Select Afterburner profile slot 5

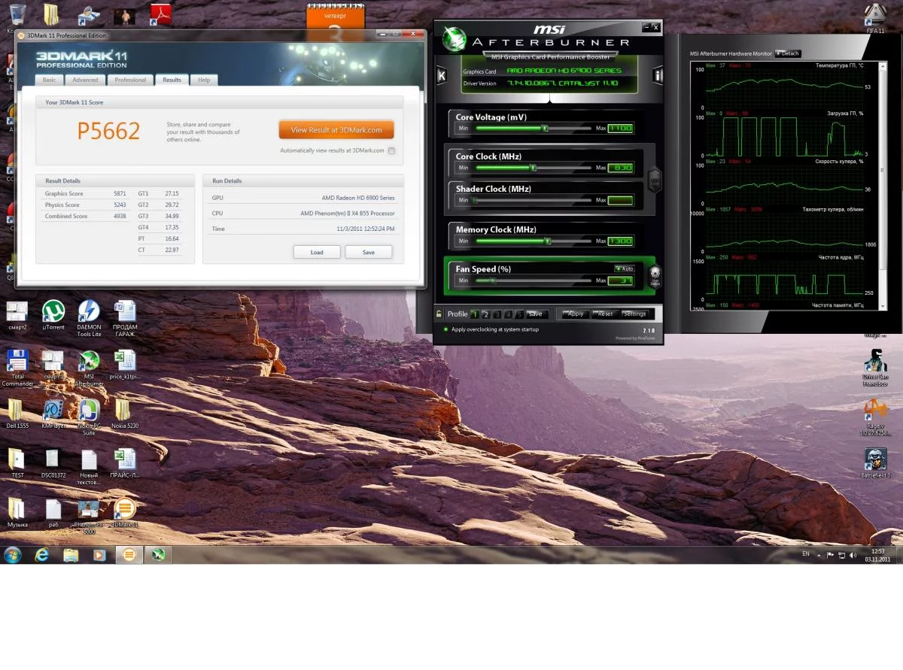pyautogui.click(x=519, y=314)
